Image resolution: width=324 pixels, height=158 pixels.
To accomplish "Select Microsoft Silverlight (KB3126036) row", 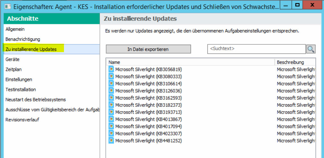I will pyautogui.click(x=211, y=91).
